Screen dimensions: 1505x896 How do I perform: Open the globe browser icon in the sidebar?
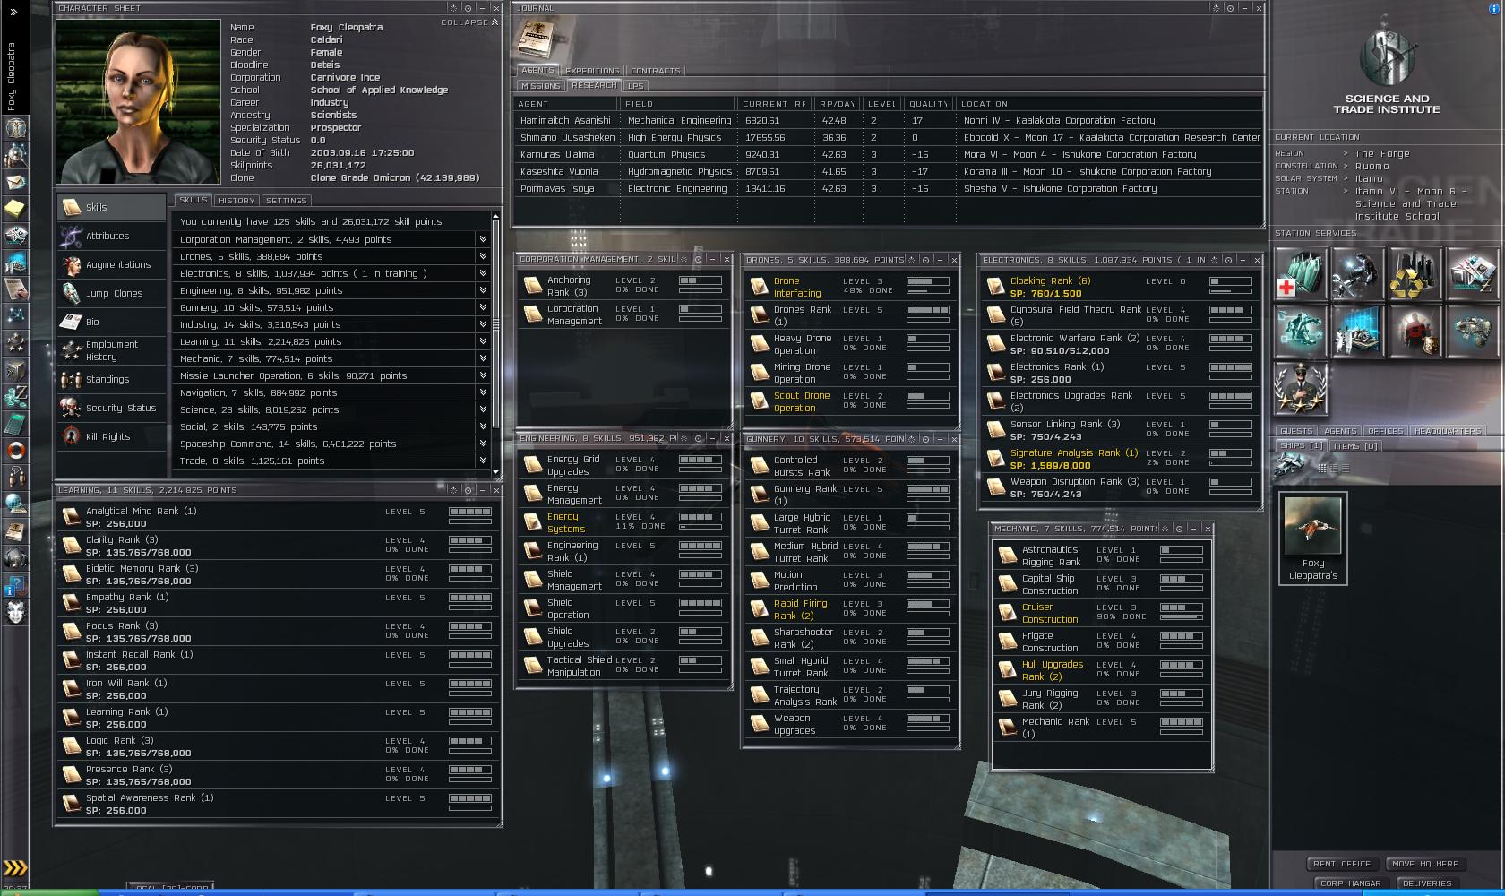pyautogui.click(x=15, y=504)
